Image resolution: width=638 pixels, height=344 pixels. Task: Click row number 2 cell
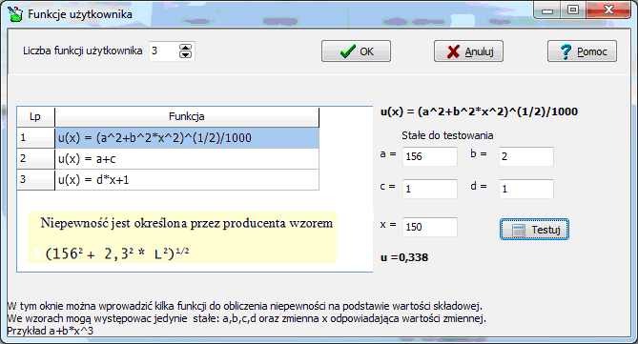point(35,158)
